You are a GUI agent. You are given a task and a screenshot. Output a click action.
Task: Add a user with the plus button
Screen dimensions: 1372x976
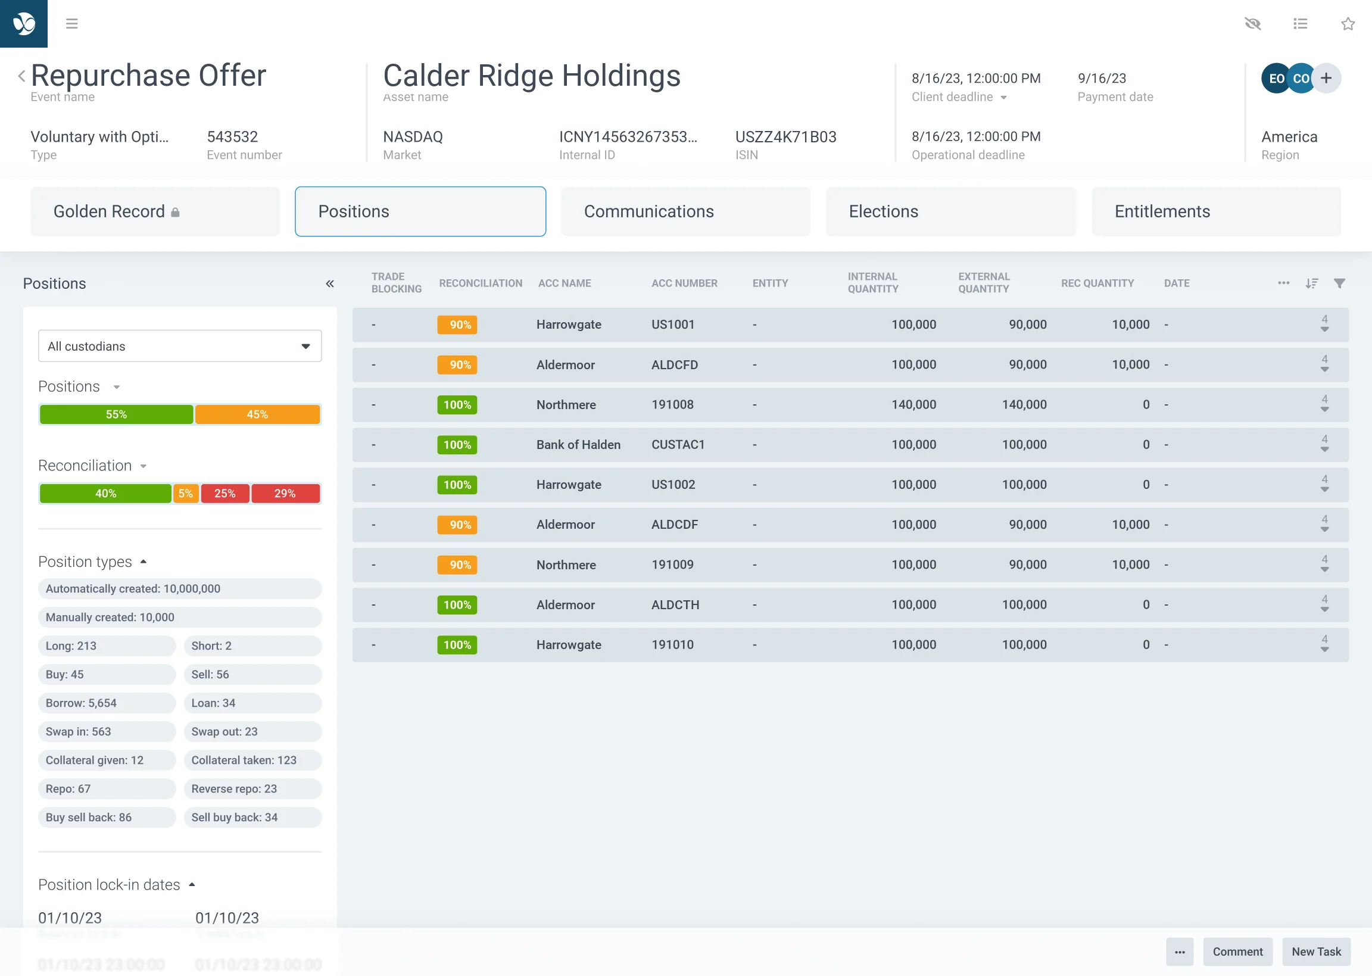click(1326, 78)
